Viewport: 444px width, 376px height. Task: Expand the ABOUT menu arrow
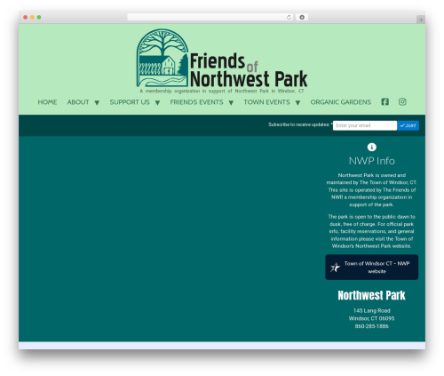pos(97,103)
